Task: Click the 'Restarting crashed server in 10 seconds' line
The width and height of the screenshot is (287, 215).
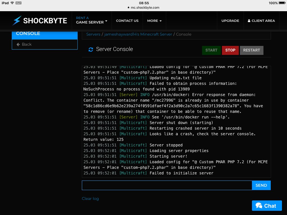Action: point(162,128)
